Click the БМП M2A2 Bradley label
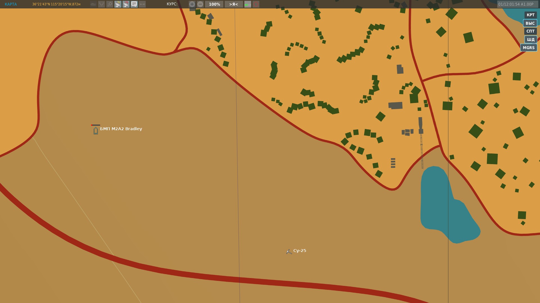Viewport: 540px width, 303px height. (x=121, y=129)
